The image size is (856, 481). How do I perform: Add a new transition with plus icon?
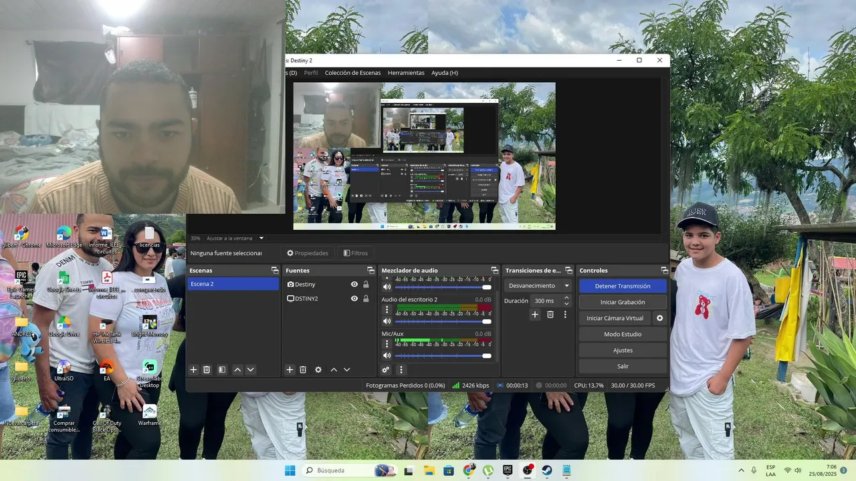[535, 314]
